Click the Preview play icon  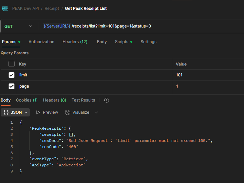coord(38,112)
